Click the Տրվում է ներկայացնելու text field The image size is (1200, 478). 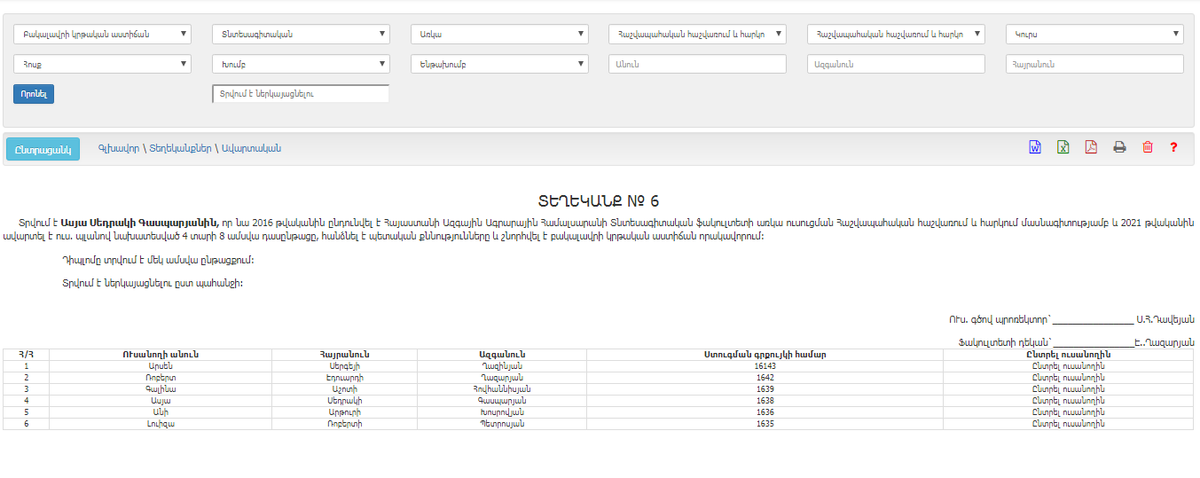(301, 94)
